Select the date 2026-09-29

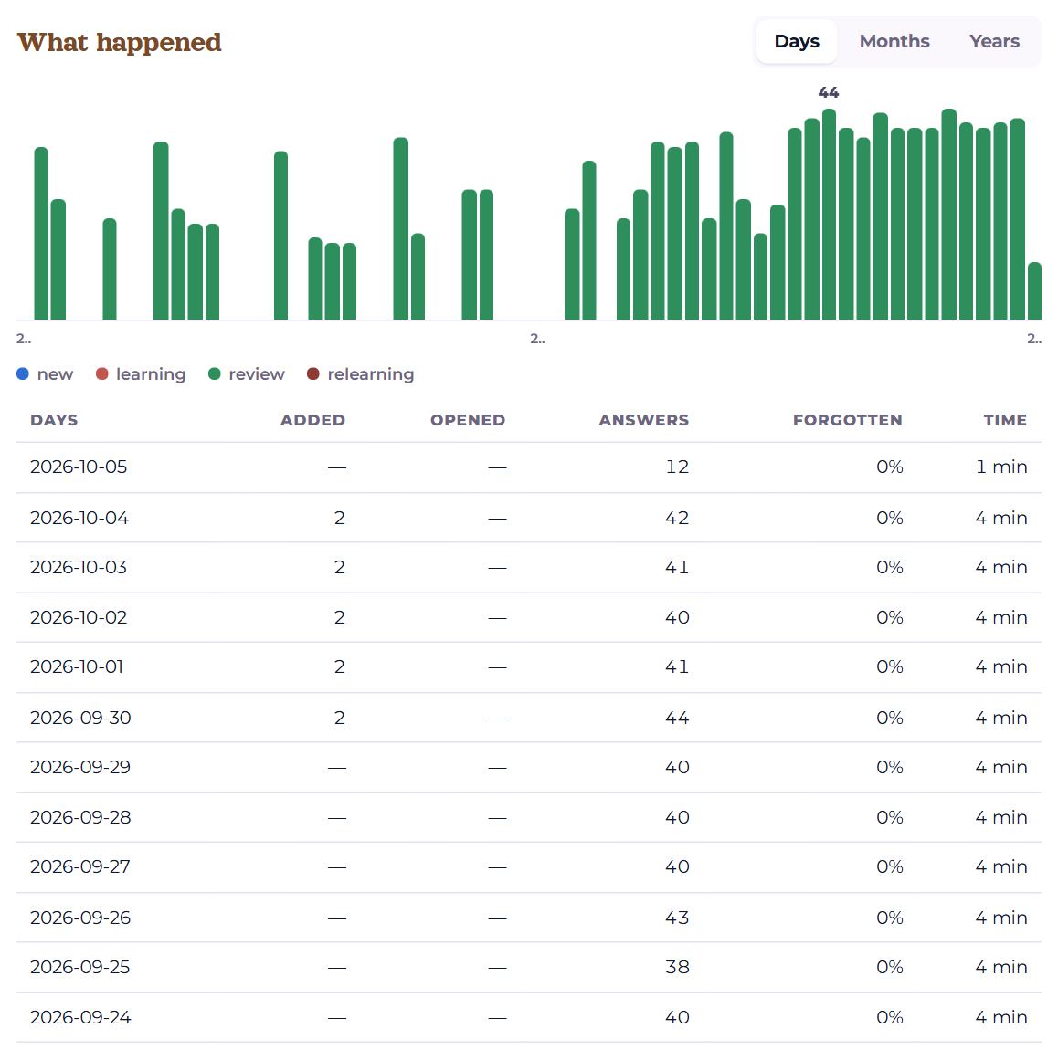[80, 767]
